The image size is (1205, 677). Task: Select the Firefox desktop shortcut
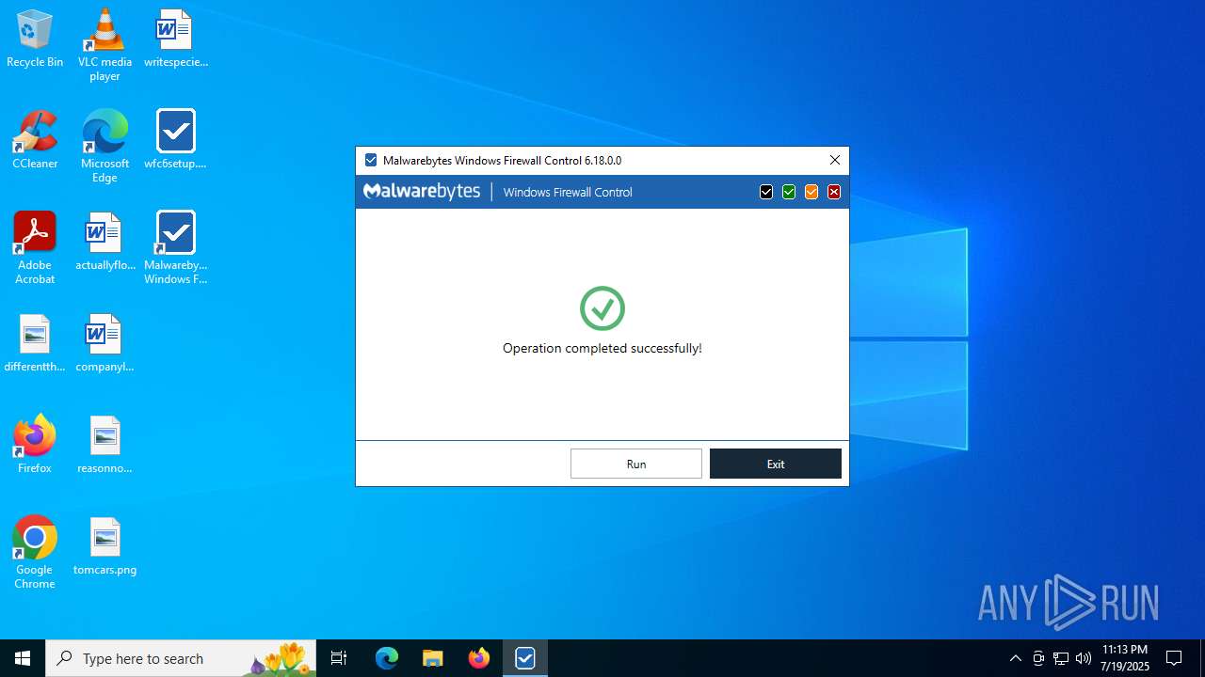35,445
